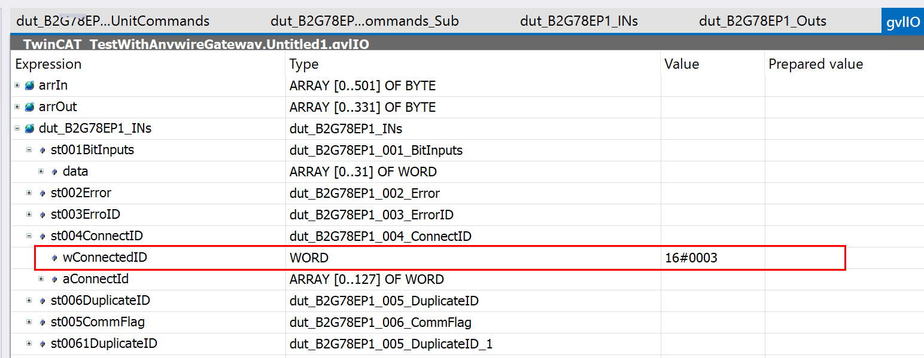Screen dimensions: 924x358
Task: Expand the arrOut array node
Action: 17,107
